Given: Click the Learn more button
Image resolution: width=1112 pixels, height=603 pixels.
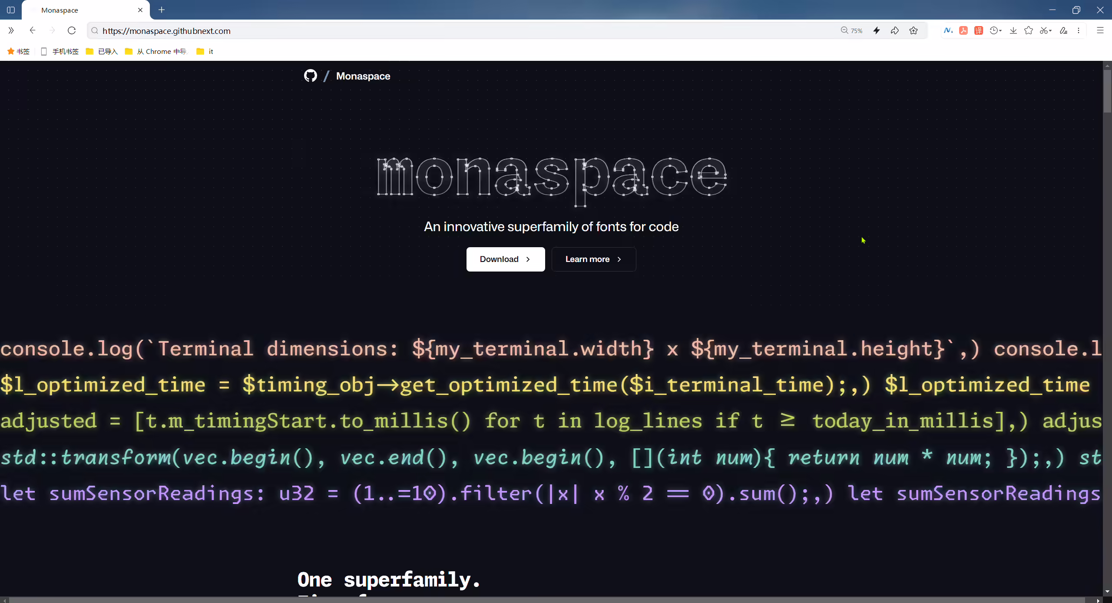Looking at the screenshot, I should coord(594,259).
